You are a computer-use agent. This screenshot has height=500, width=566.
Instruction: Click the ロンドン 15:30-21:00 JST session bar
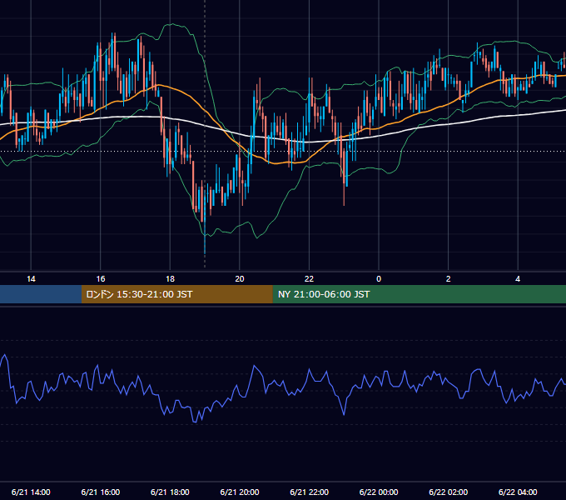pyautogui.click(x=176, y=294)
